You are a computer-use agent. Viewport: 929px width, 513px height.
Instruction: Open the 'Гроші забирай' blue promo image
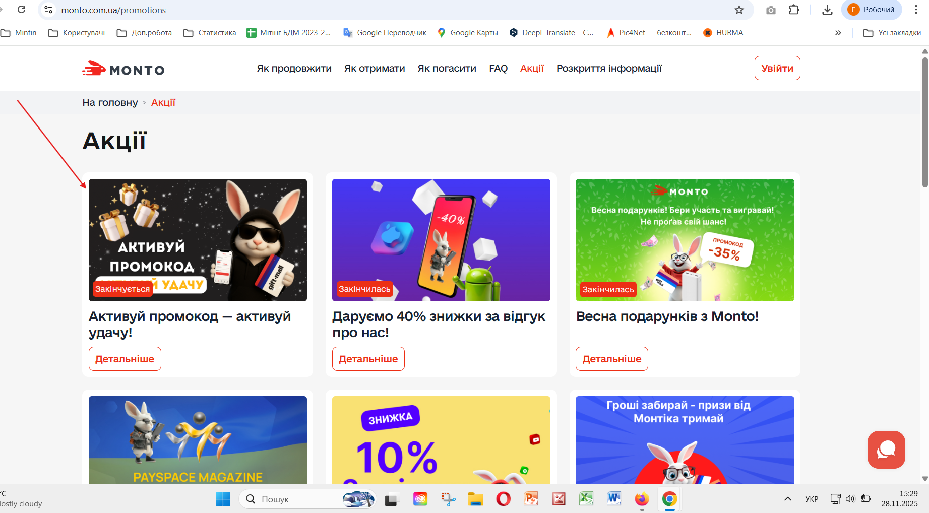(x=685, y=440)
